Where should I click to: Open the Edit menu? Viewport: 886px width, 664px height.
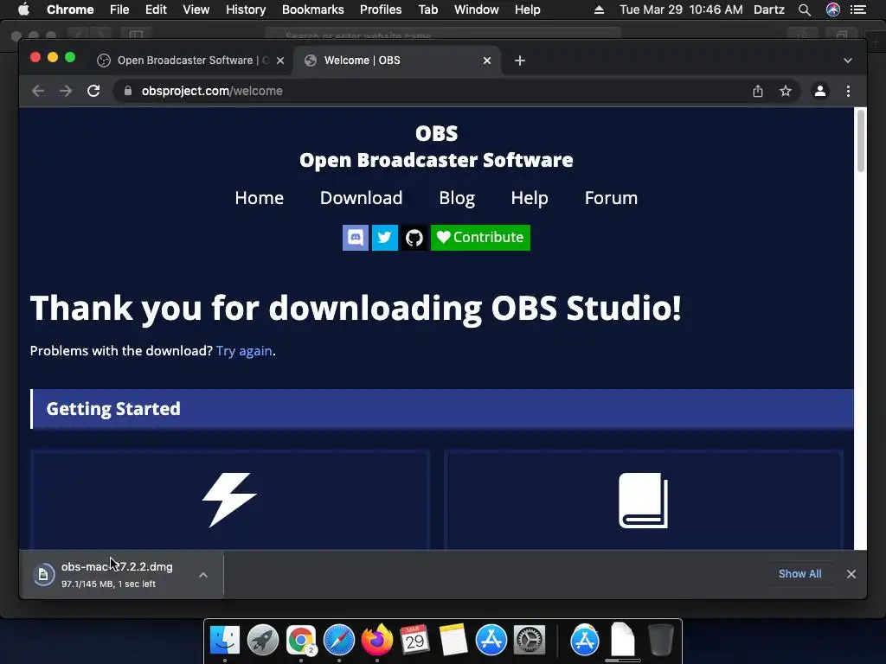pyautogui.click(x=156, y=10)
